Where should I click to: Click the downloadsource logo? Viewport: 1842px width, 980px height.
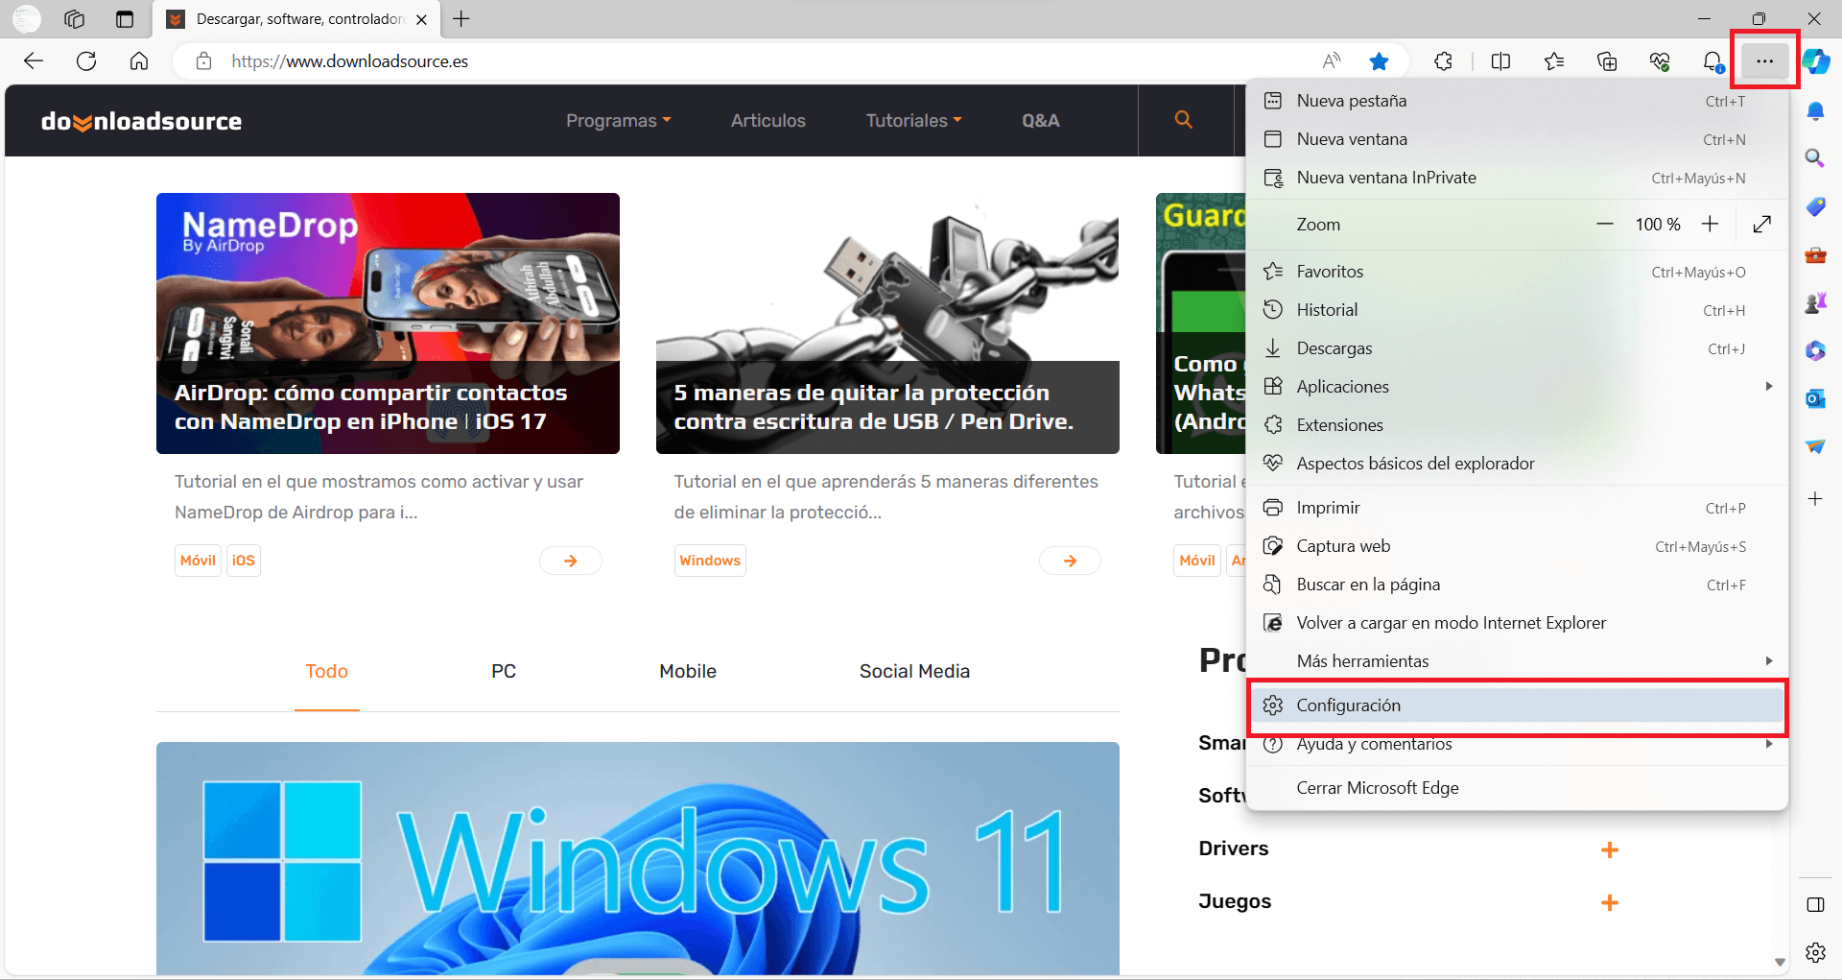click(x=141, y=121)
